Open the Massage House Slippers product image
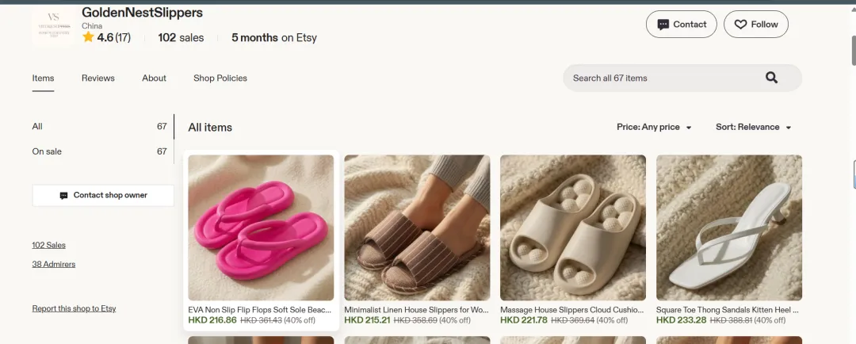The image size is (856, 344). click(573, 227)
